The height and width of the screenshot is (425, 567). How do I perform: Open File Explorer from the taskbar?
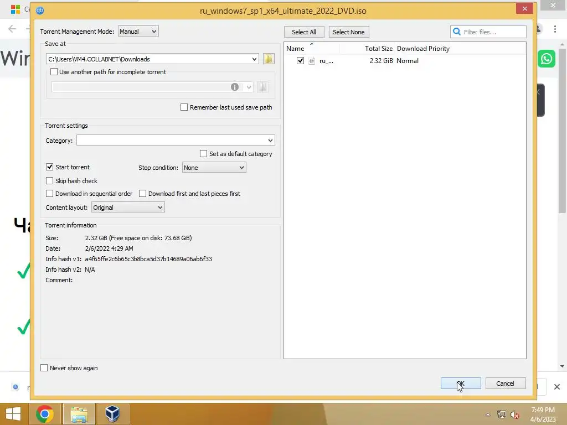pos(79,414)
